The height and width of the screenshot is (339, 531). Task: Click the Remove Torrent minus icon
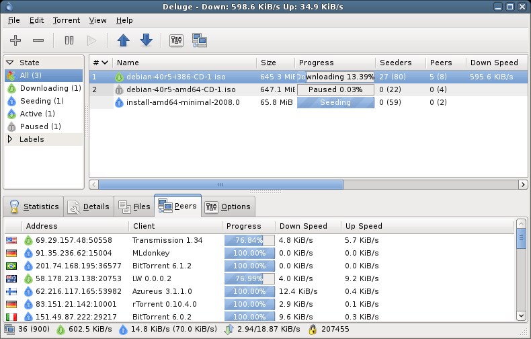[38, 40]
